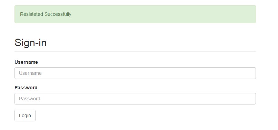Activate the text box below Username label

point(135,73)
